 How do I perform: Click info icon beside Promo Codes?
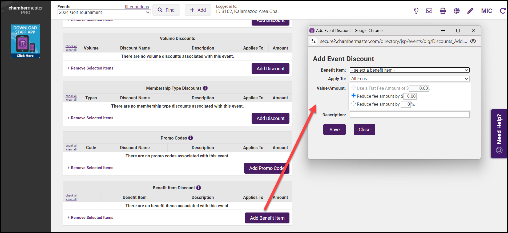[x=191, y=138]
